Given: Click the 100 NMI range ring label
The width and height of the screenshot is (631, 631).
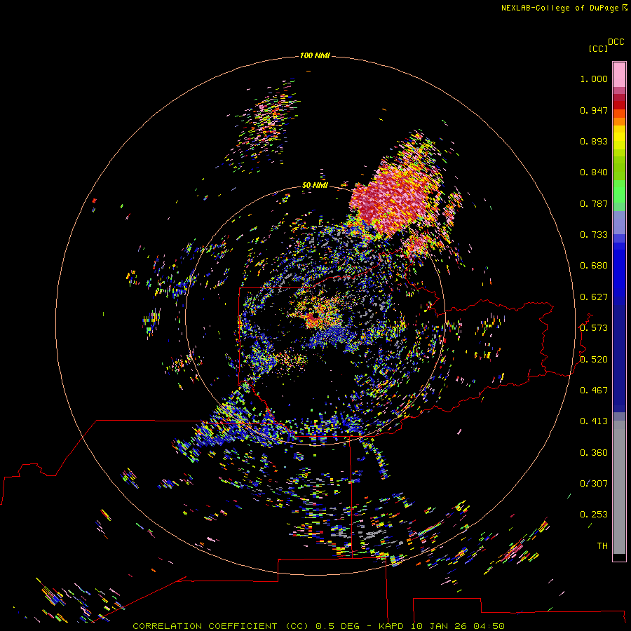Looking at the screenshot, I should [315, 55].
